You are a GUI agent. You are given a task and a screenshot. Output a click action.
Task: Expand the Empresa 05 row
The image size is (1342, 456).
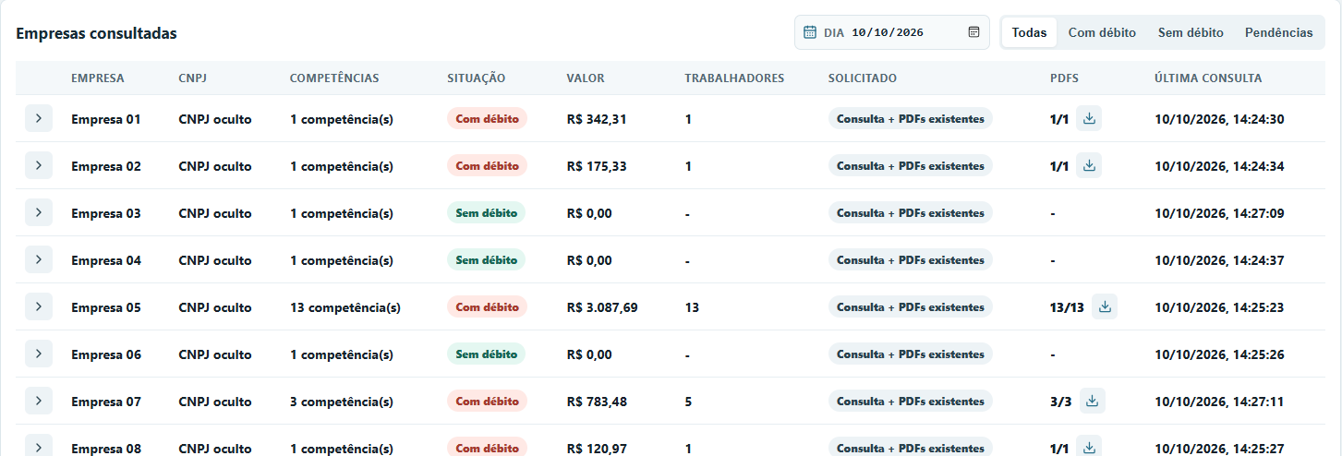click(x=38, y=306)
